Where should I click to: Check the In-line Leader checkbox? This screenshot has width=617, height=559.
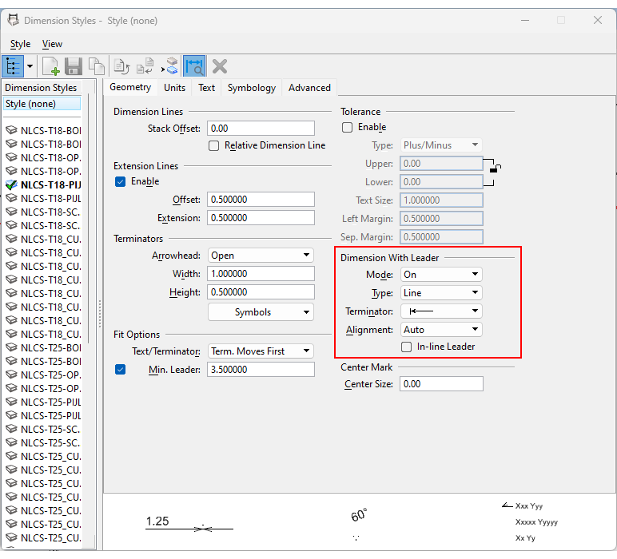(406, 347)
